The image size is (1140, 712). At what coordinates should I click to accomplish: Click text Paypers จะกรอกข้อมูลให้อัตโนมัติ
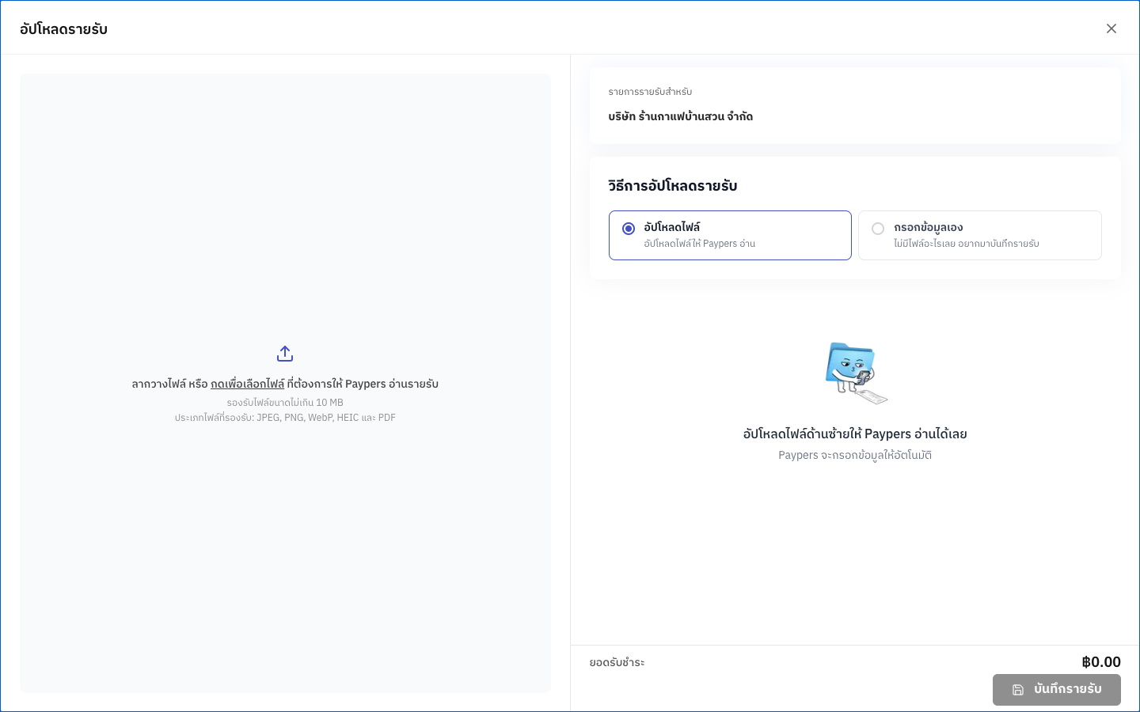coord(855,456)
